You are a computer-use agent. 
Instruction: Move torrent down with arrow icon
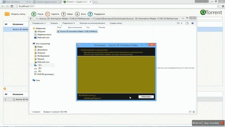click(77, 14)
